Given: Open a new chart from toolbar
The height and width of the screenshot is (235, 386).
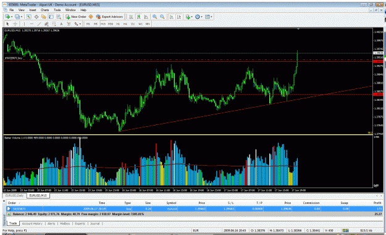Looking at the screenshot, I should pos(7,17).
